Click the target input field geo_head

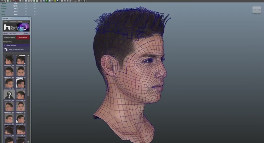click(x=16, y=33)
